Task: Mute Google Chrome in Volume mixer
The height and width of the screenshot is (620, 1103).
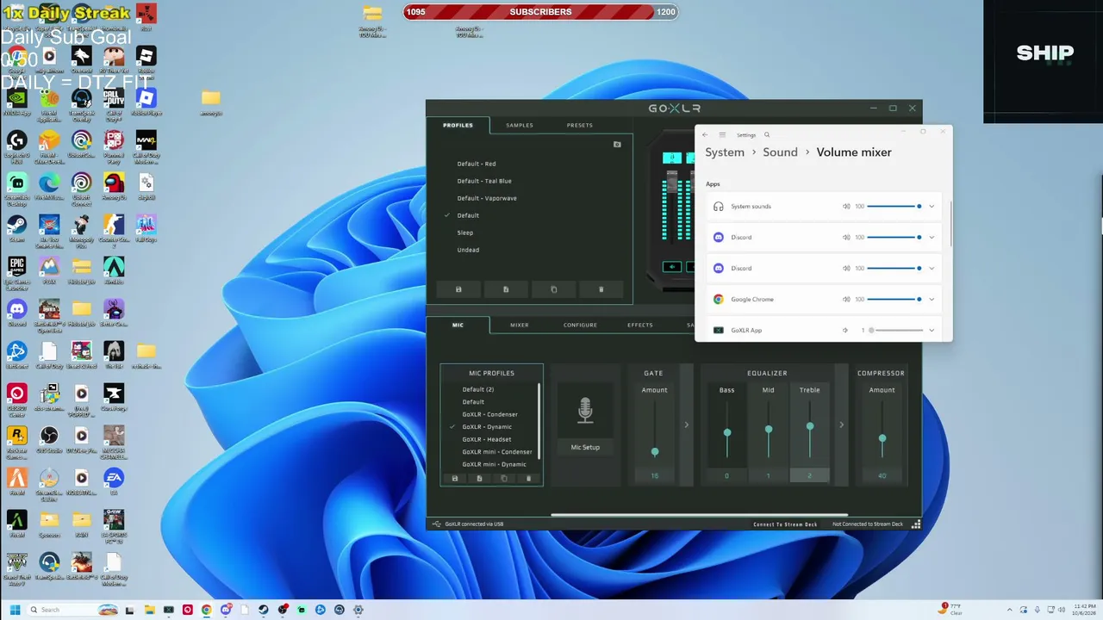Action: [x=846, y=300]
